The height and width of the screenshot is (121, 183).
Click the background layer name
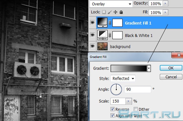coord(120,46)
